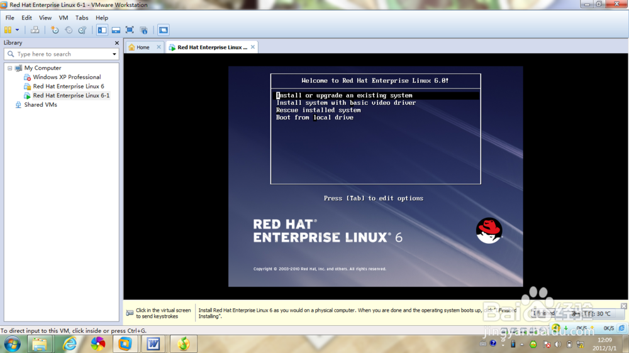
Task: Choose Install system with basic video driver
Action: (x=346, y=102)
